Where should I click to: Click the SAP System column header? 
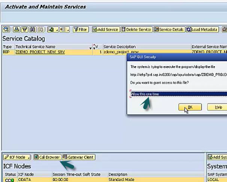(x=217, y=174)
